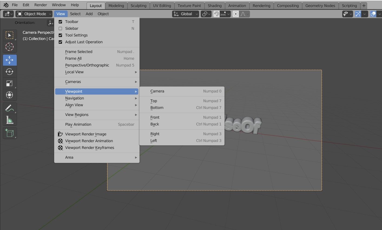Choose Front viewpoint from submenu

tap(182, 118)
